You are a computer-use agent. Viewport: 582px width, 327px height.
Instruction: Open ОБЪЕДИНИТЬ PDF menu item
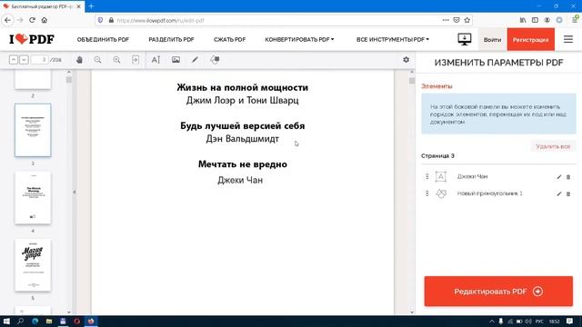(103, 39)
